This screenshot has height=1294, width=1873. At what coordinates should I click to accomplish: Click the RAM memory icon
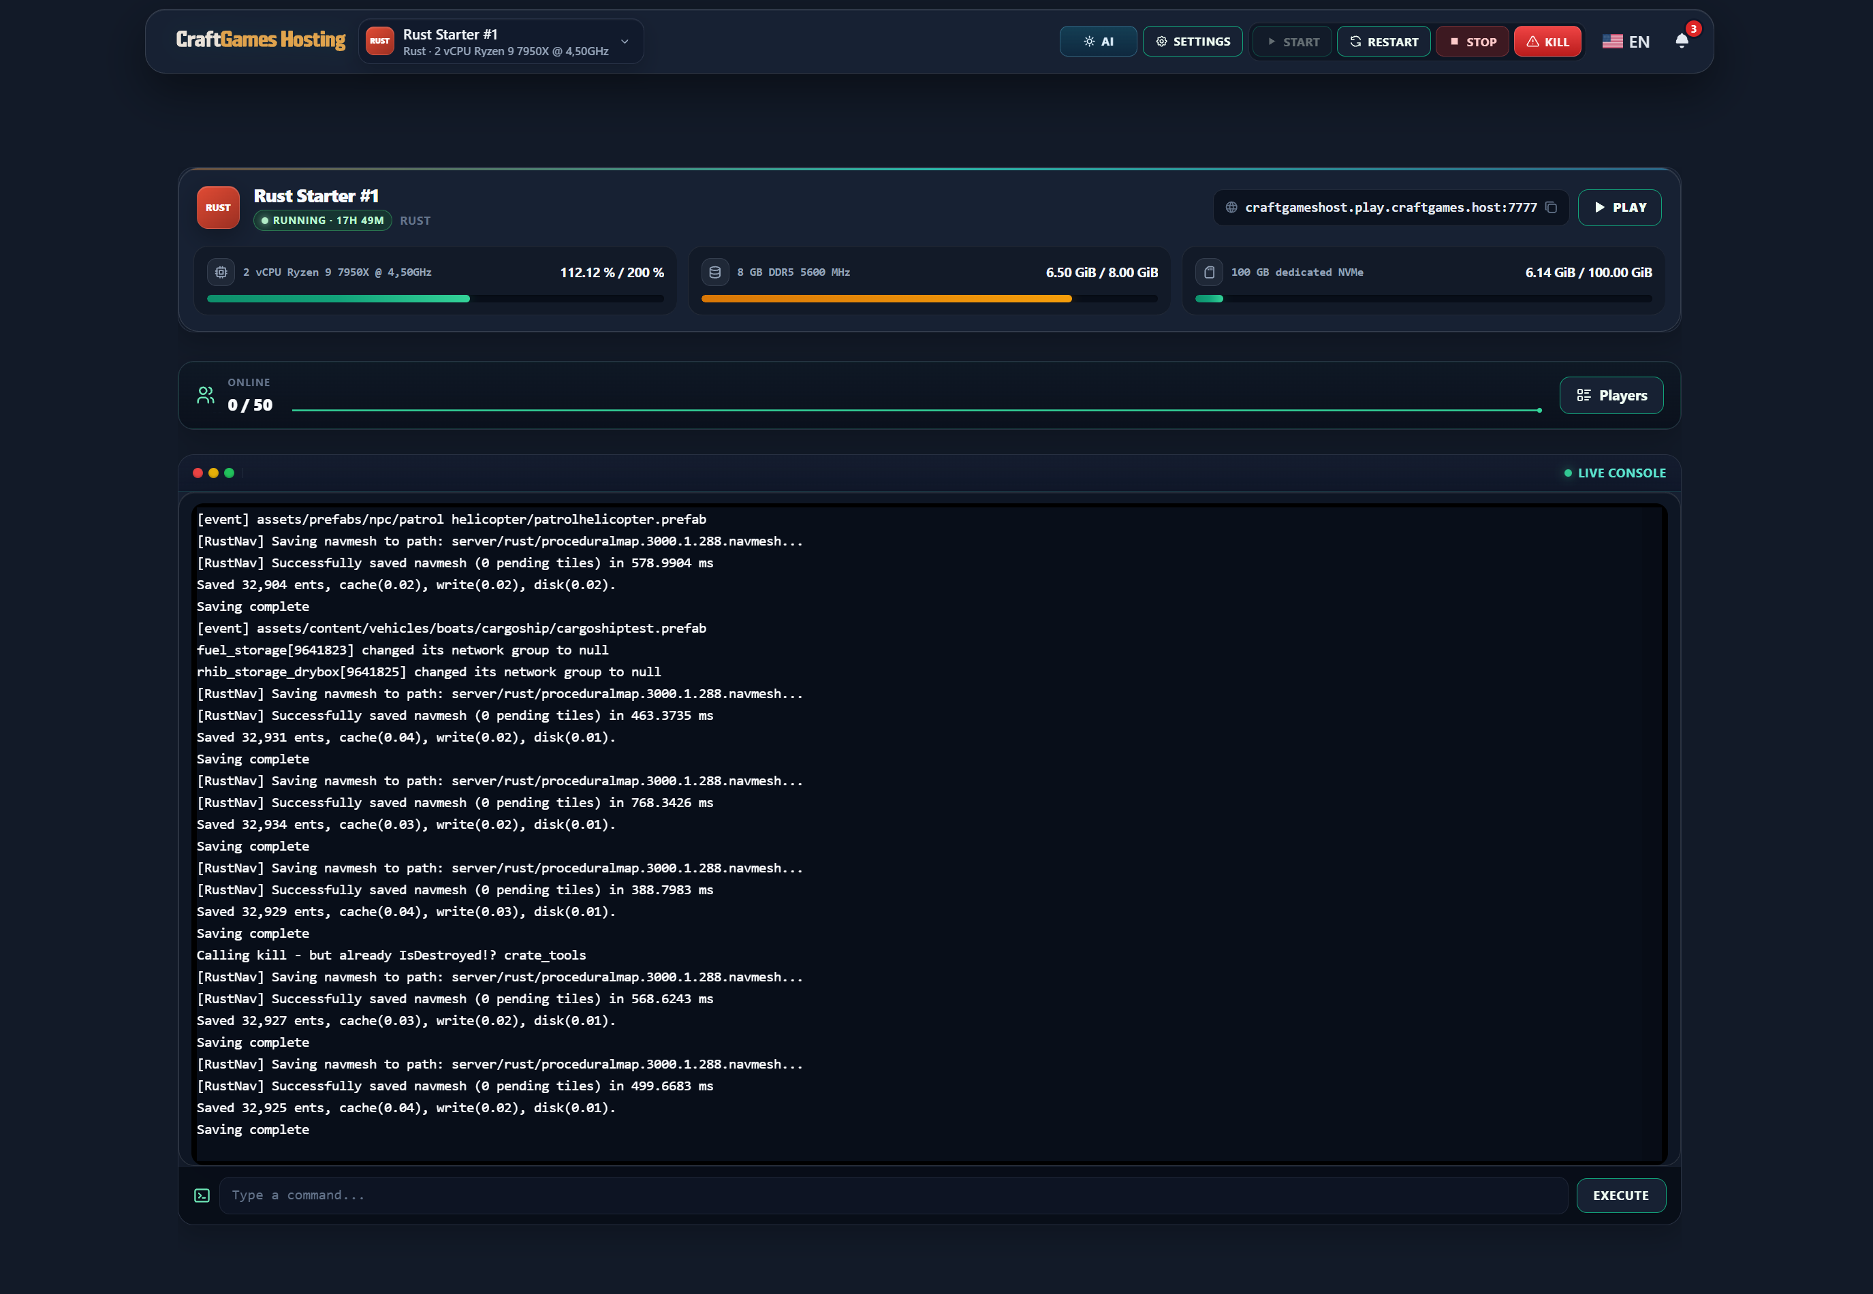715,272
